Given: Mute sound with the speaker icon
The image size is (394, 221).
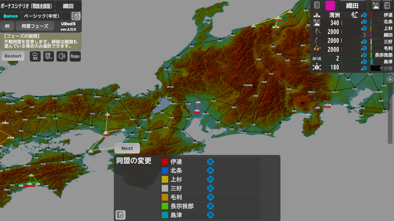Looking at the screenshot, I should click(62, 56).
